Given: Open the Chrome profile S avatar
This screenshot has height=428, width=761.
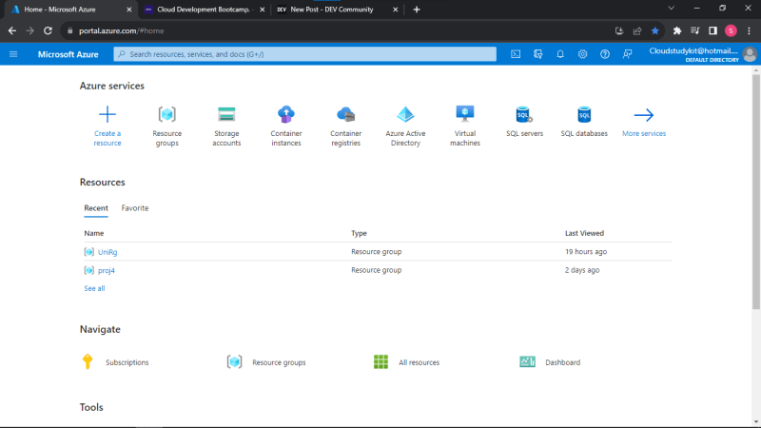Looking at the screenshot, I should point(731,30).
